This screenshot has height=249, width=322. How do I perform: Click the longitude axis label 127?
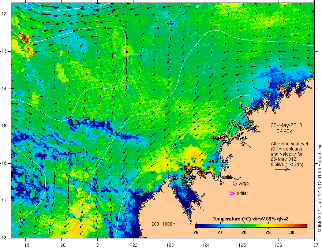(314, 245)
